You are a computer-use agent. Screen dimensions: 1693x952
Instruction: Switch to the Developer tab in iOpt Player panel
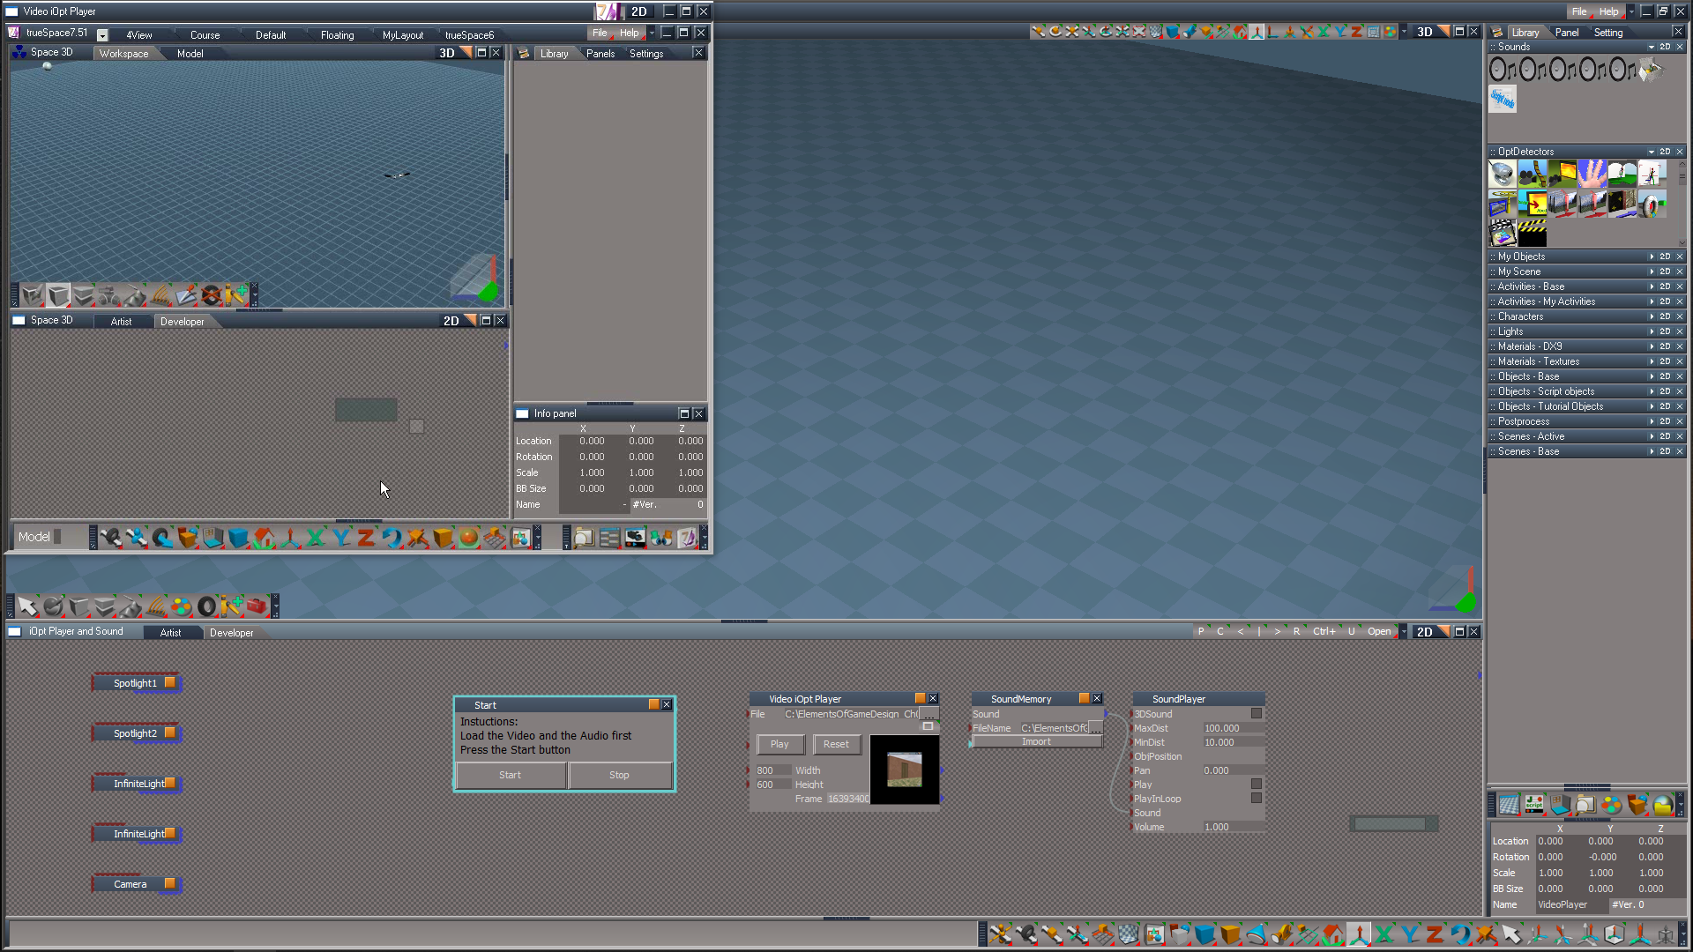click(x=231, y=633)
